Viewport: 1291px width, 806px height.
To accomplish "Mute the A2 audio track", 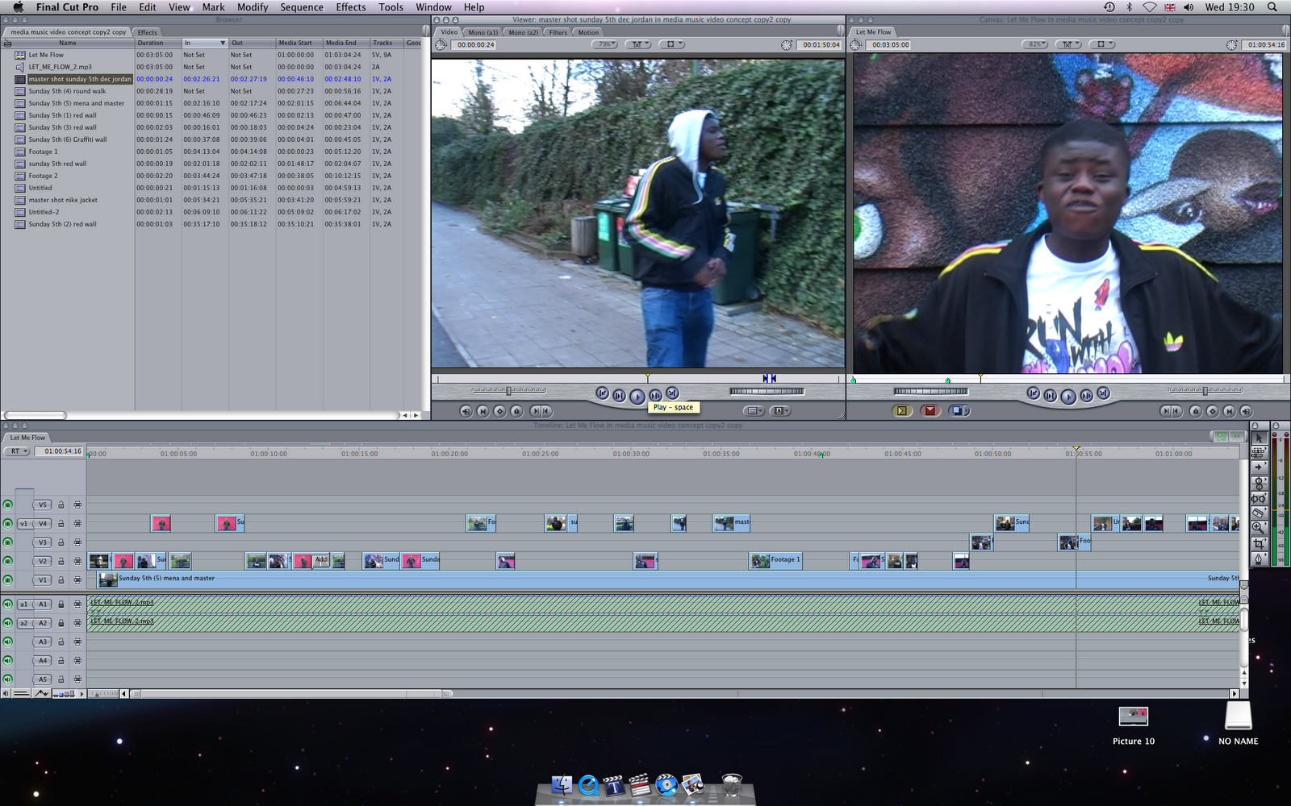I will [8, 623].
